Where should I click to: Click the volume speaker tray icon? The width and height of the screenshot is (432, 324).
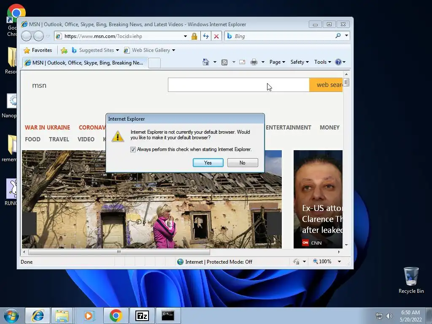click(x=389, y=316)
